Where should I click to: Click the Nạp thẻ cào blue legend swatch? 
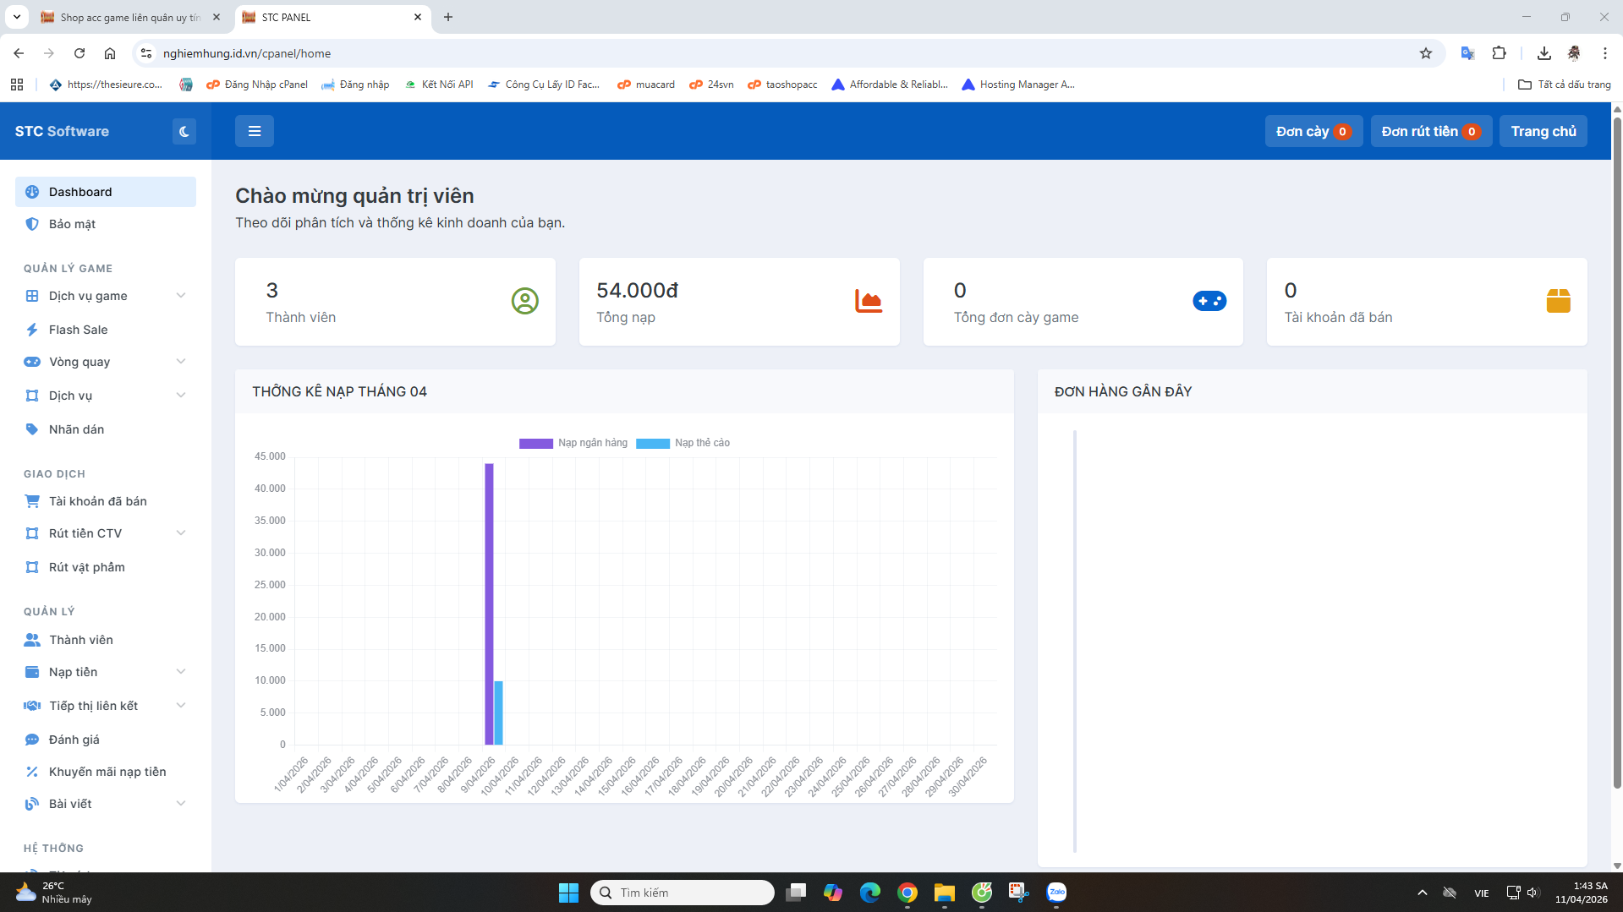coord(652,444)
